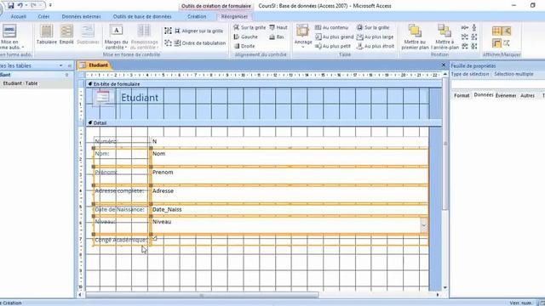This screenshot has height=306, width=545.
Task: Open Mise en forme auto gallery
Action: [x=10, y=37]
